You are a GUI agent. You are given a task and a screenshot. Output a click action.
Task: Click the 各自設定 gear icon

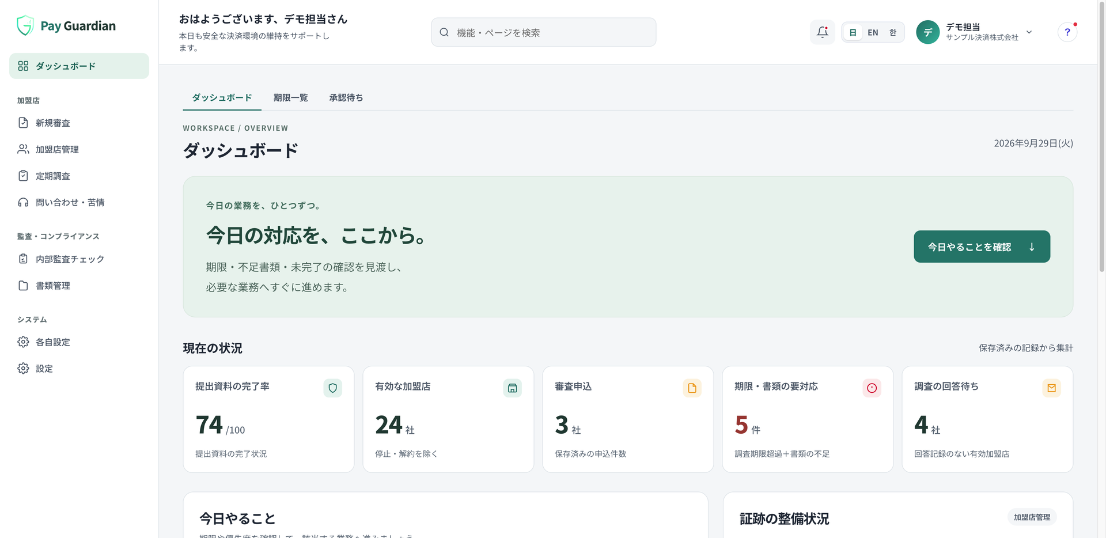pyautogui.click(x=23, y=342)
